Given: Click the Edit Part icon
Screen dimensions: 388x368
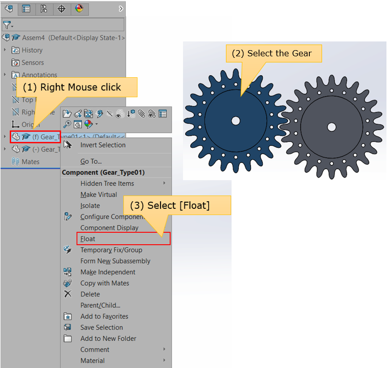Looking at the screenshot, I should coord(100,114).
